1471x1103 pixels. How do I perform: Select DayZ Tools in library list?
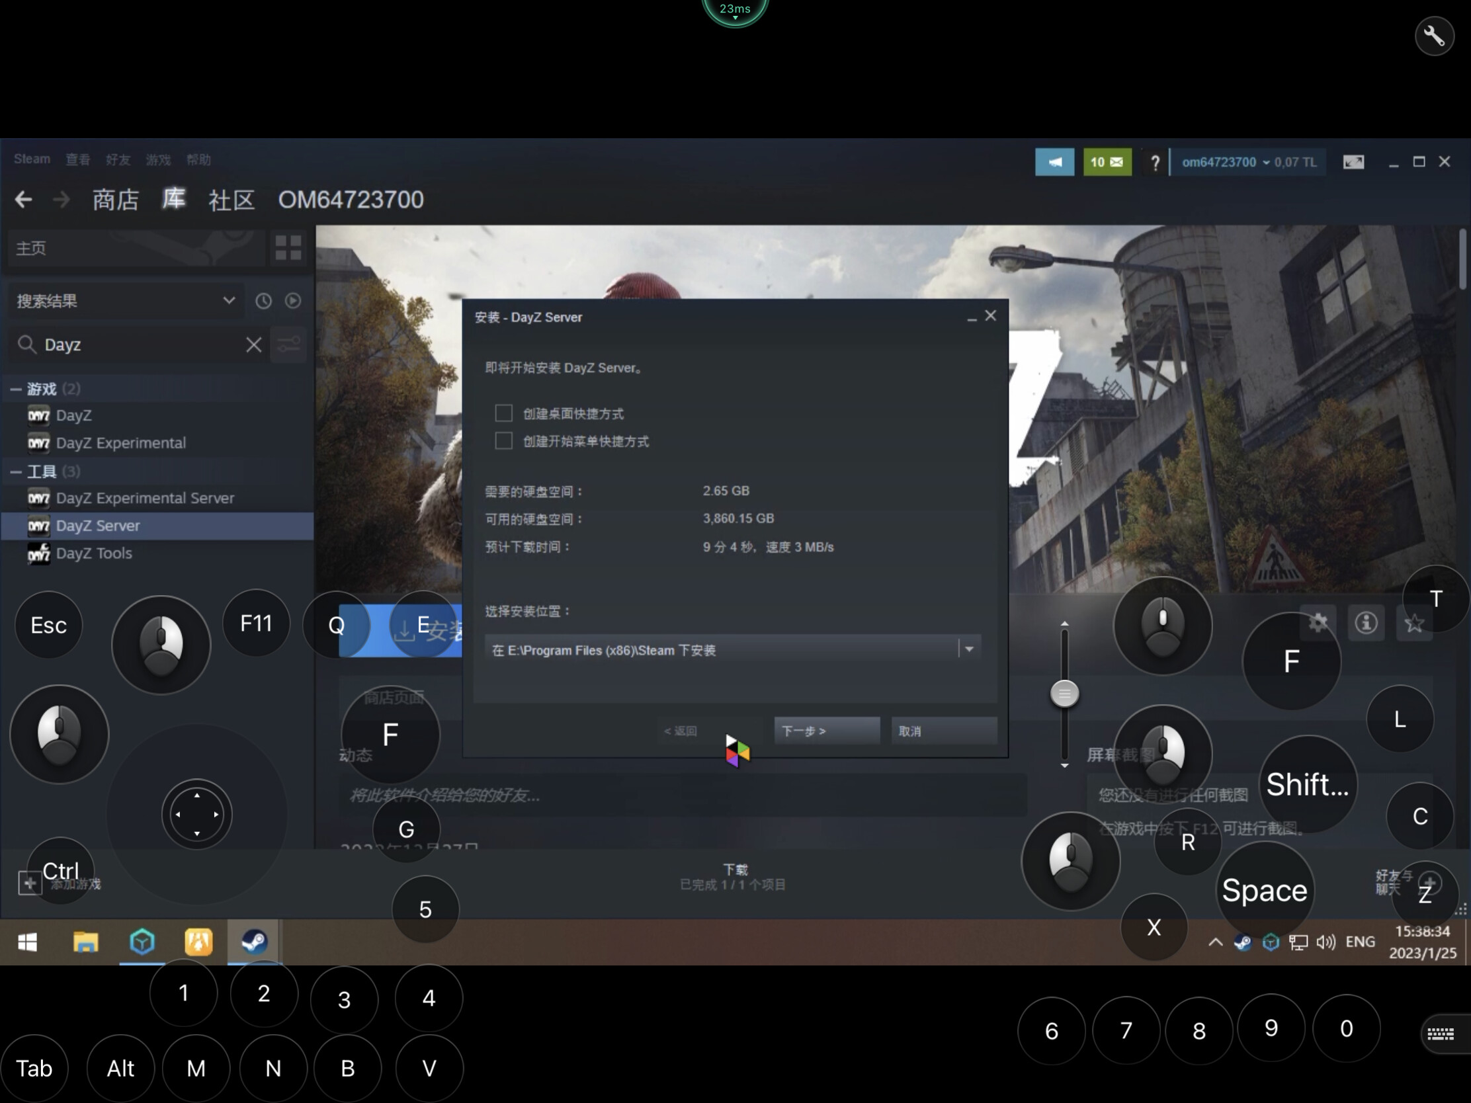[x=157, y=553]
